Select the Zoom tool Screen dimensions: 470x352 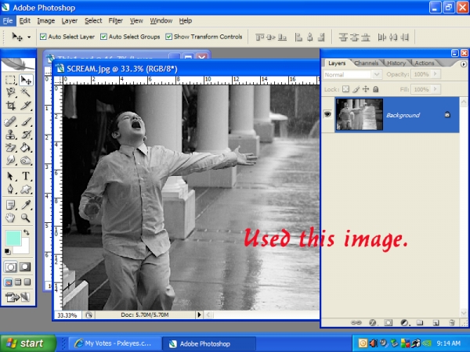click(26, 218)
